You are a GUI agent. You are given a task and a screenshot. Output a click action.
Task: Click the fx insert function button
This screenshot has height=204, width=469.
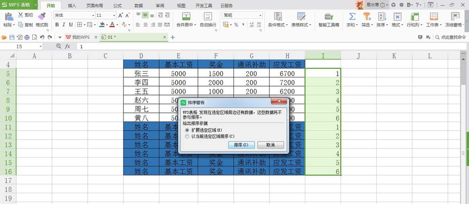pyautogui.click(x=68, y=46)
